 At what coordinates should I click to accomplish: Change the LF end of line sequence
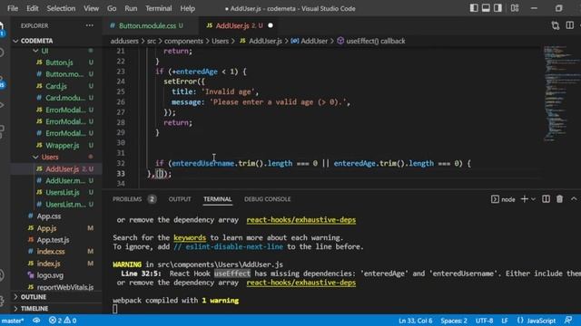(x=505, y=321)
